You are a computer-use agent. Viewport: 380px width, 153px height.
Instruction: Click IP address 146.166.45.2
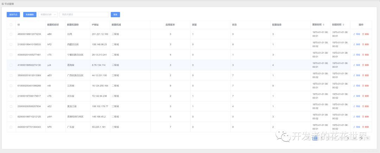tap(99, 117)
